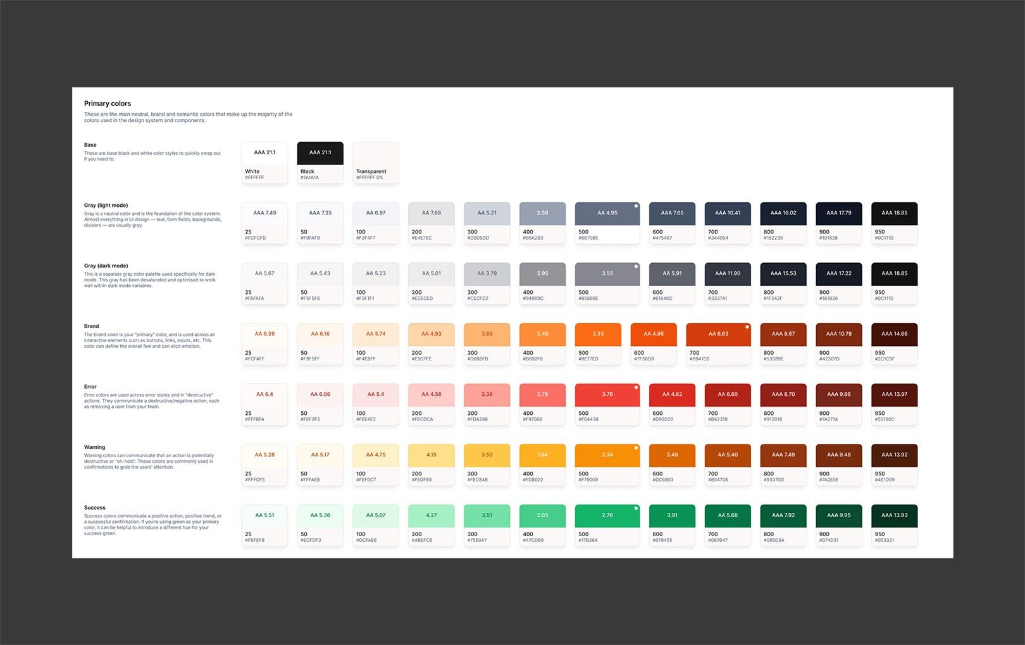Click Brand 100 swatch AA 5.74
1025x645 pixels.
tap(376, 344)
